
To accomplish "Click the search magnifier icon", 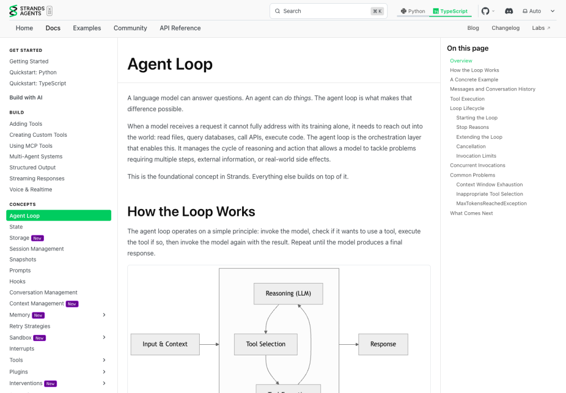I will coord(277,11).
